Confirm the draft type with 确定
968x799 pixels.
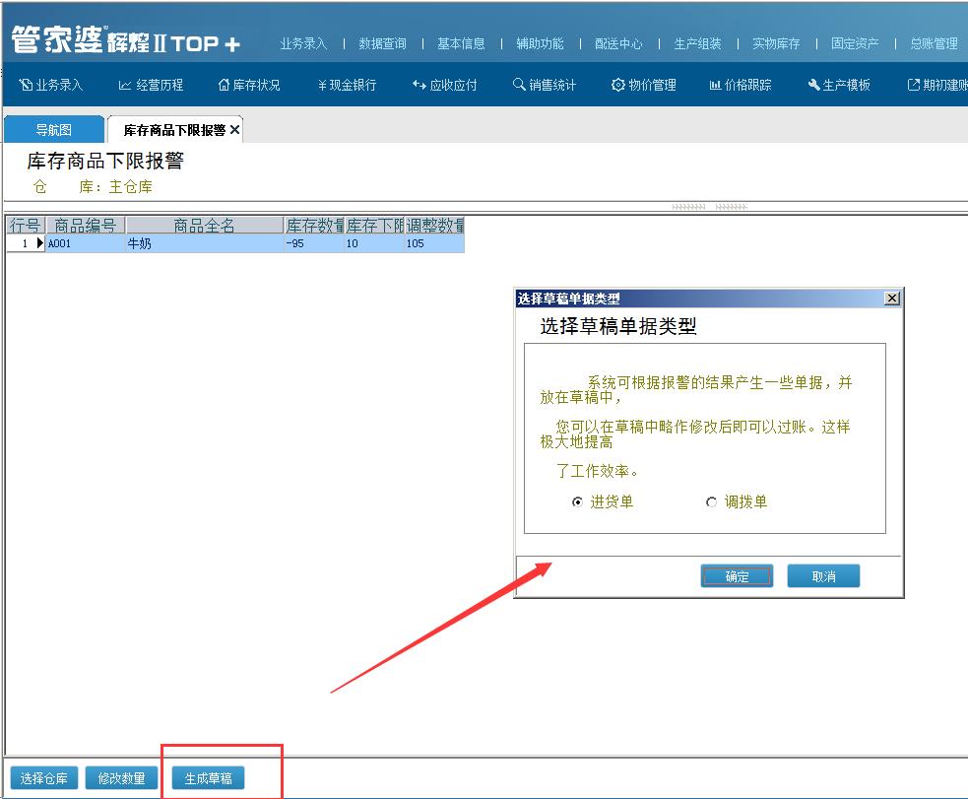[737, 576]
